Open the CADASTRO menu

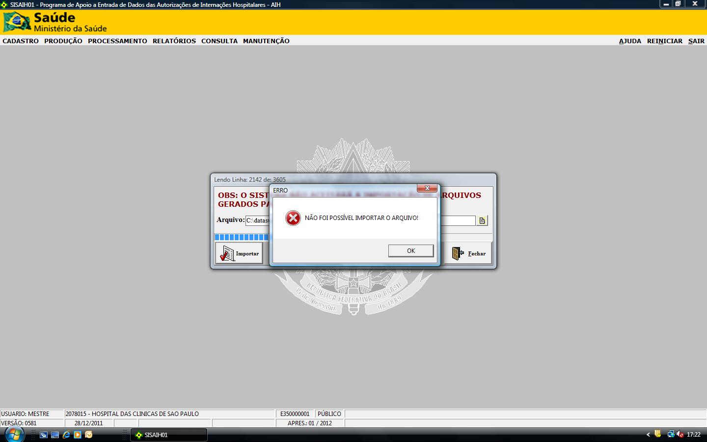point(21,41)
